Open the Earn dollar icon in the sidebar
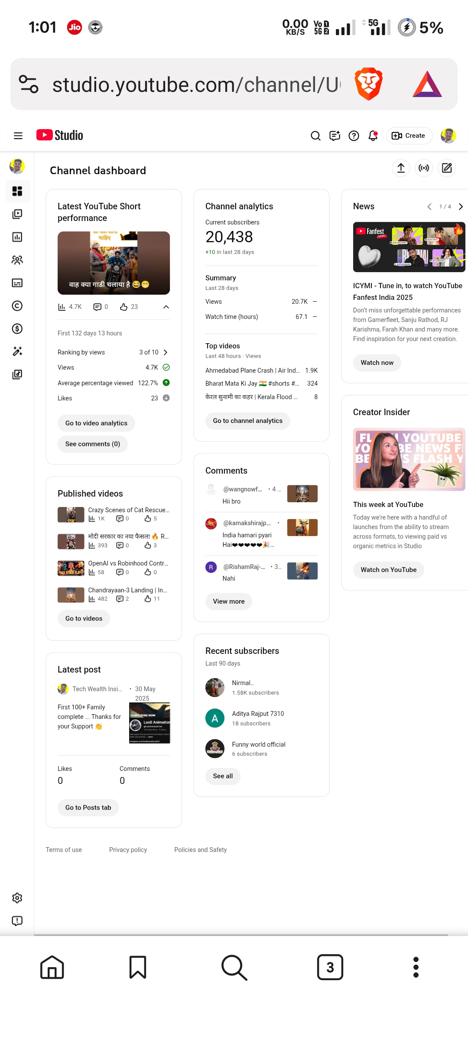This screenshot has width=468, height=1040. pyautogui.click(x=17, y=329)
